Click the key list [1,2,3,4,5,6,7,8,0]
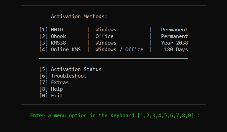 pos(165,116)
